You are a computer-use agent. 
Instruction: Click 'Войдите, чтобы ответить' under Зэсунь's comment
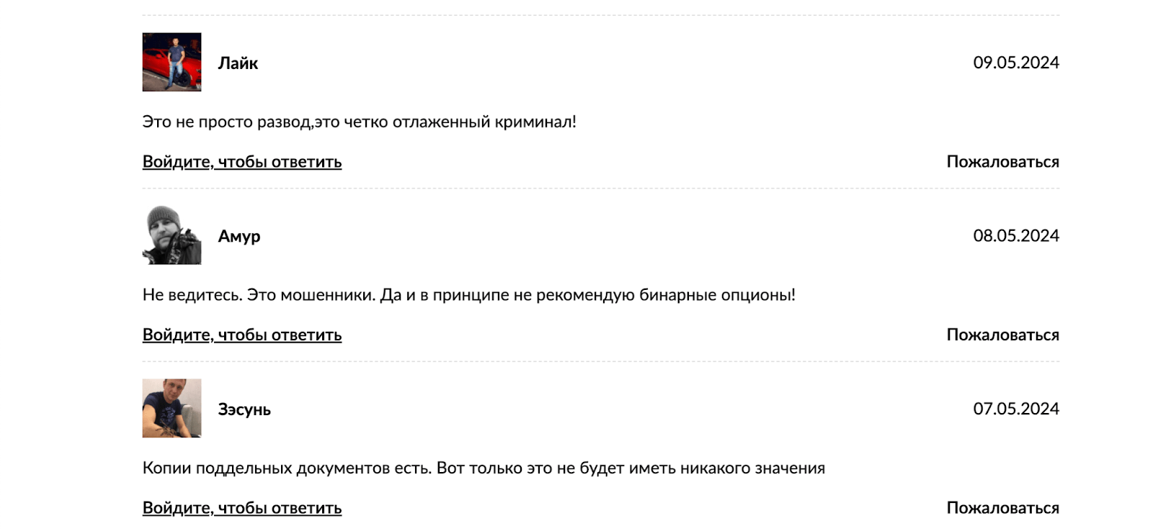coord(242,508)
